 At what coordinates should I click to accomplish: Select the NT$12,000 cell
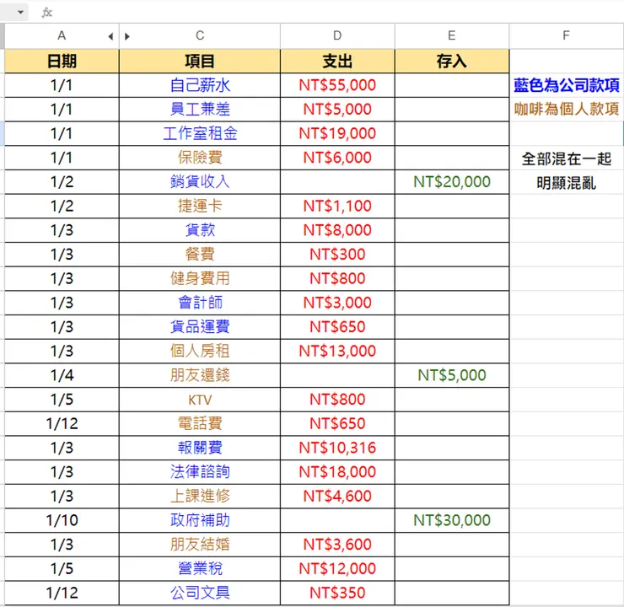pyautogui.click(x=337, y=568)
